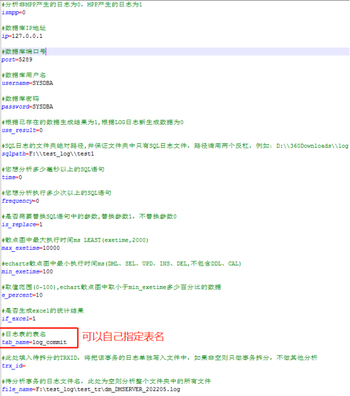Viewport: 350px width, 396px height.
Task: Select the max_exetime=10000 line
Action: [31, 248]
